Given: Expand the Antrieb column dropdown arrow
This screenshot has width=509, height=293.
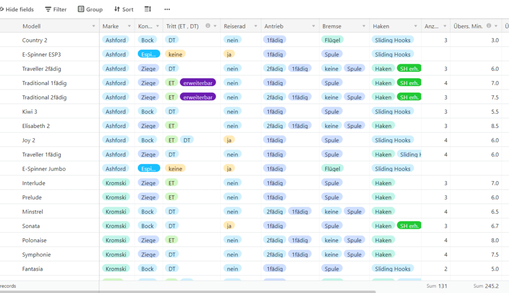Looking at the screenshot, I should [x=314, y=26].
